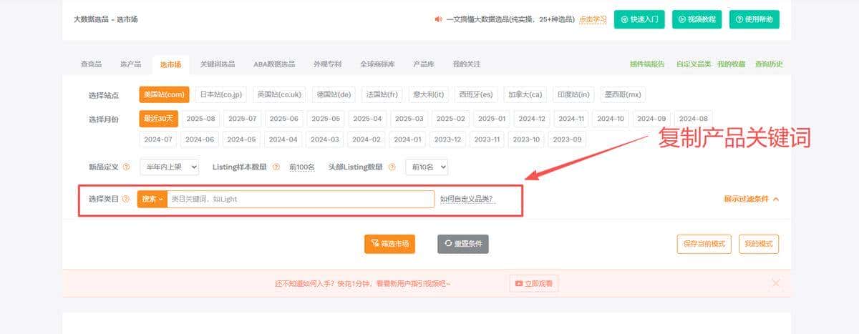This screenshot has width=859, height=334.
Task: Collapse 展示过滤条件 filter section
Action: coord(751,199)
